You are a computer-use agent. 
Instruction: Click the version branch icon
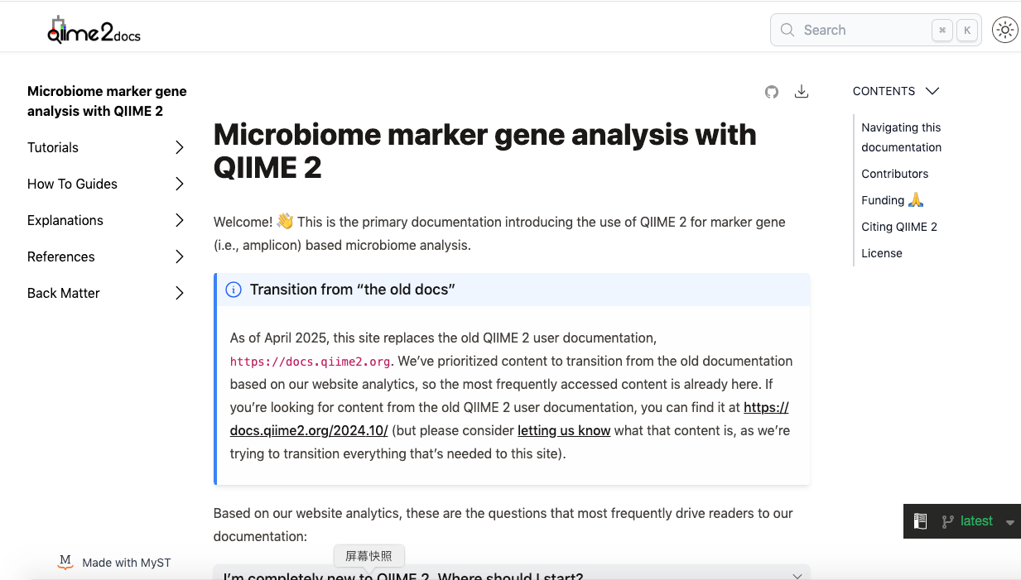point(947,521)
